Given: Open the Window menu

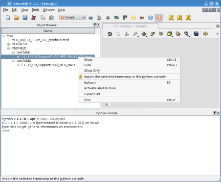Looking at the screenshot, I should [49, 10].
